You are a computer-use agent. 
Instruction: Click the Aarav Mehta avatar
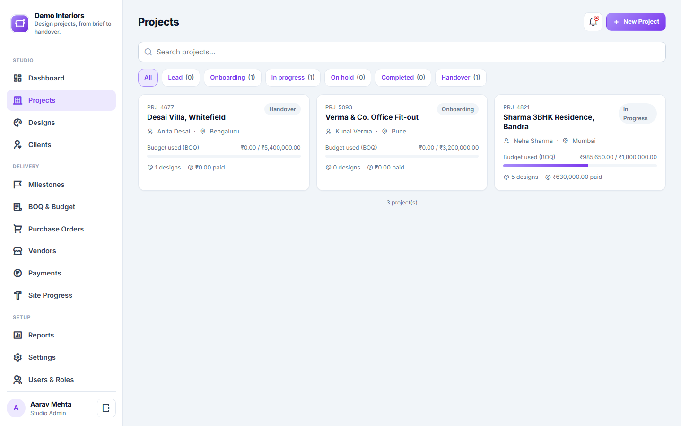16,408
